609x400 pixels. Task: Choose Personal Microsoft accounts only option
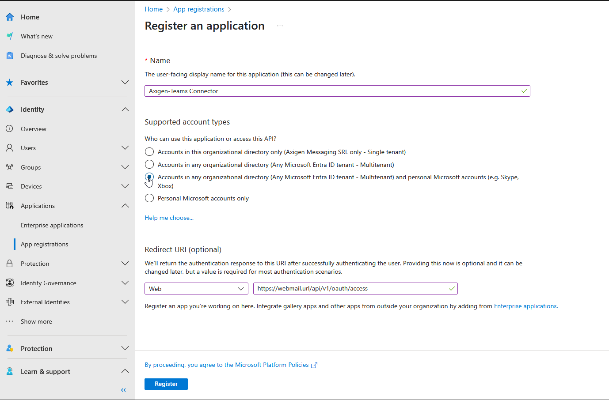(149, 198)
